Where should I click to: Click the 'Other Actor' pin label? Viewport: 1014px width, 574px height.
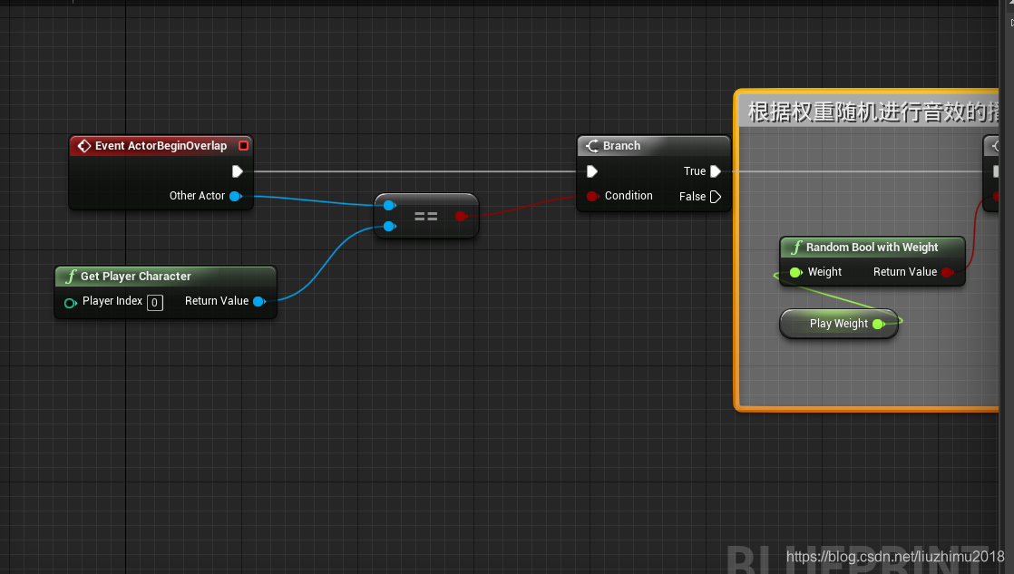click(x=197, y=196)
